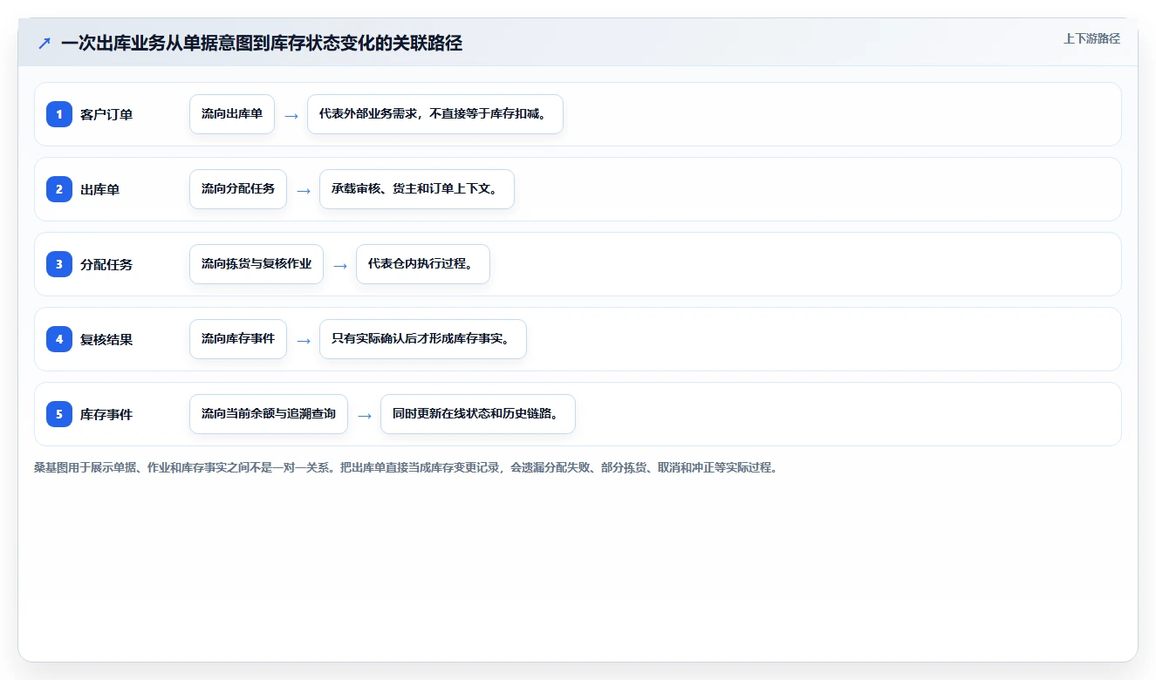Select the 客户订单 row label
Screen dimensions: 1156x680
106,114
